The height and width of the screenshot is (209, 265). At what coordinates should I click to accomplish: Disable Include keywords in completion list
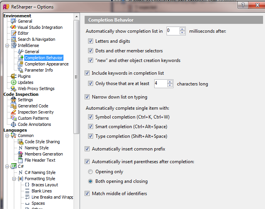87,73
